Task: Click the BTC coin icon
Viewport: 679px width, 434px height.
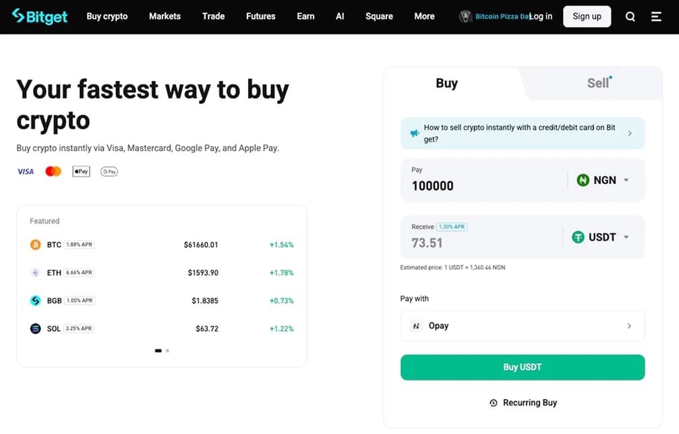Action: 36,245
